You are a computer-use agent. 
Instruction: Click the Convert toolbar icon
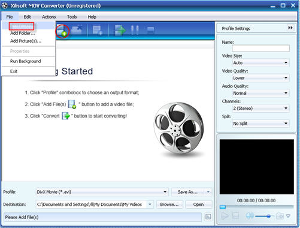coord(120,30)
